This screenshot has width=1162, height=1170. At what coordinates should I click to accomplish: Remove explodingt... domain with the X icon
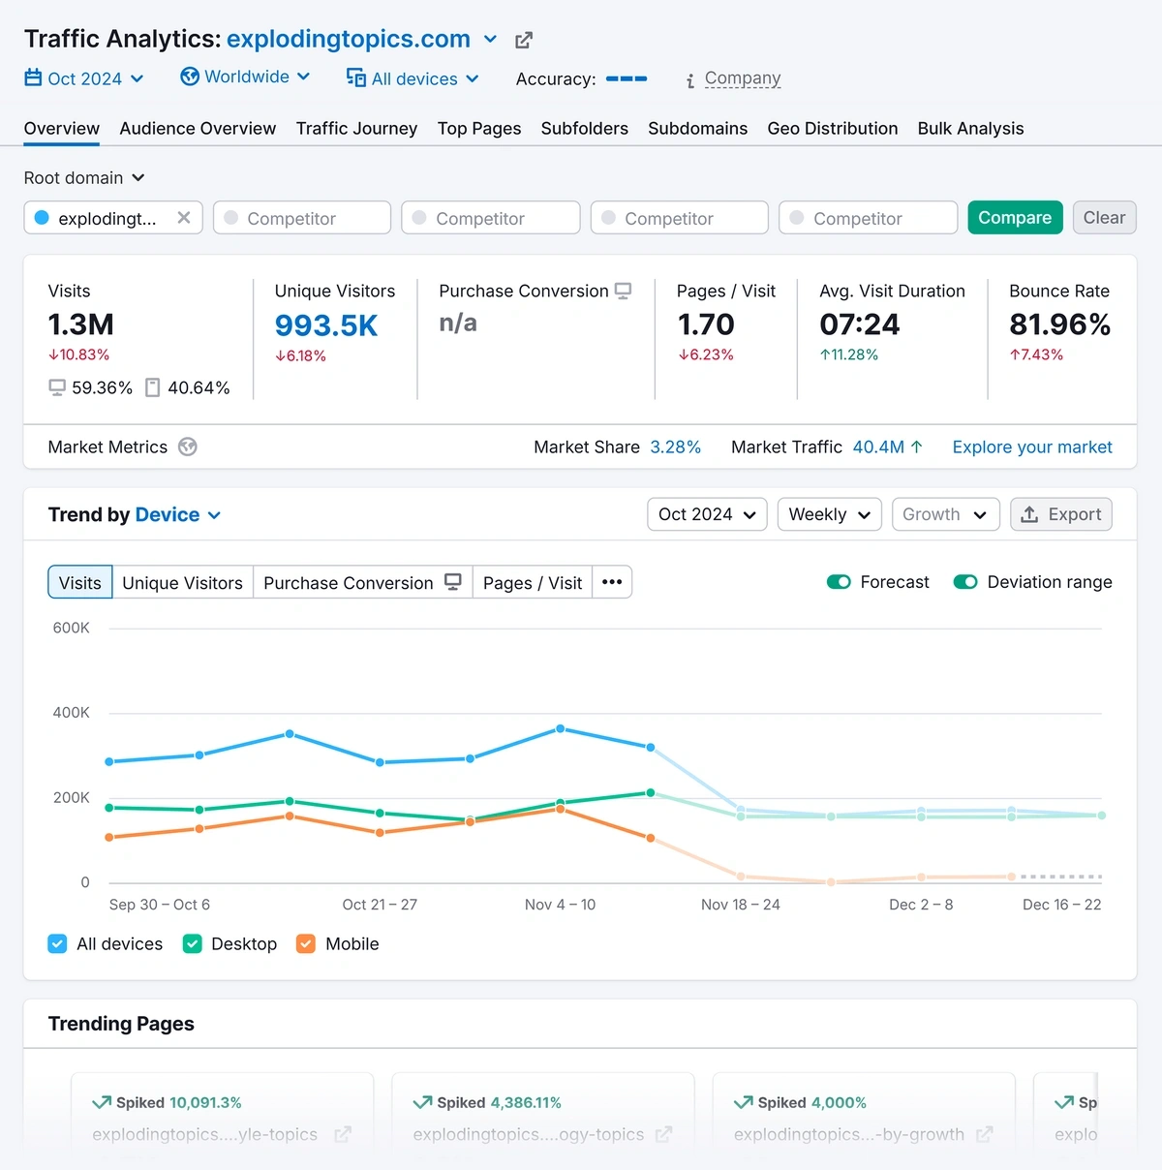[184, 218]
